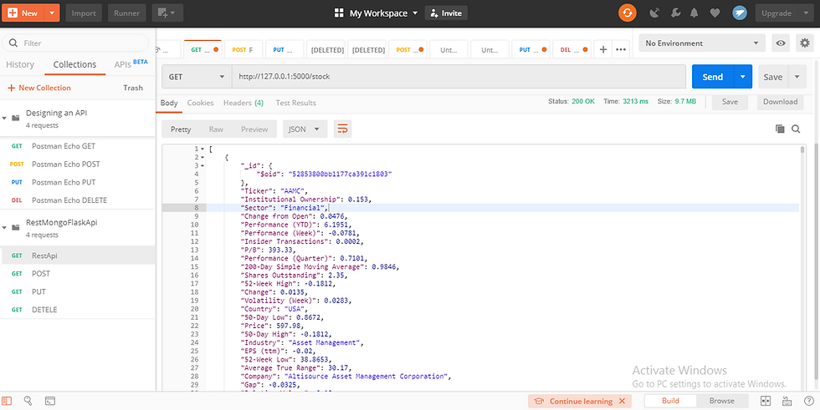Click the collections Filter field
This screenshot has width=820, height=410.
[77, 43]
